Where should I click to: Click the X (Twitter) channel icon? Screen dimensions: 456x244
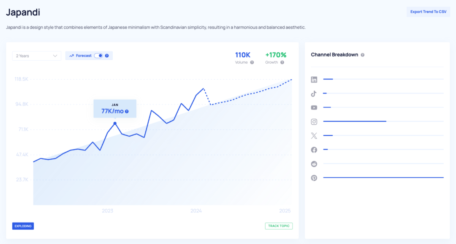pyautogui.click(x=314, y=136)
